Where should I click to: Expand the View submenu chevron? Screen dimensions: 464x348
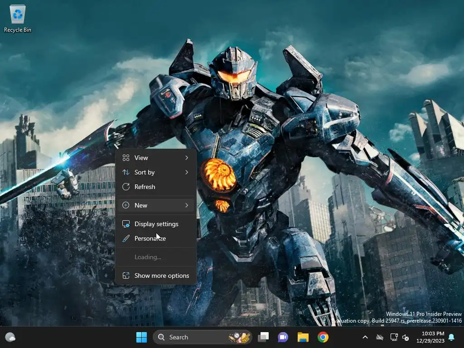coord(187,158)
